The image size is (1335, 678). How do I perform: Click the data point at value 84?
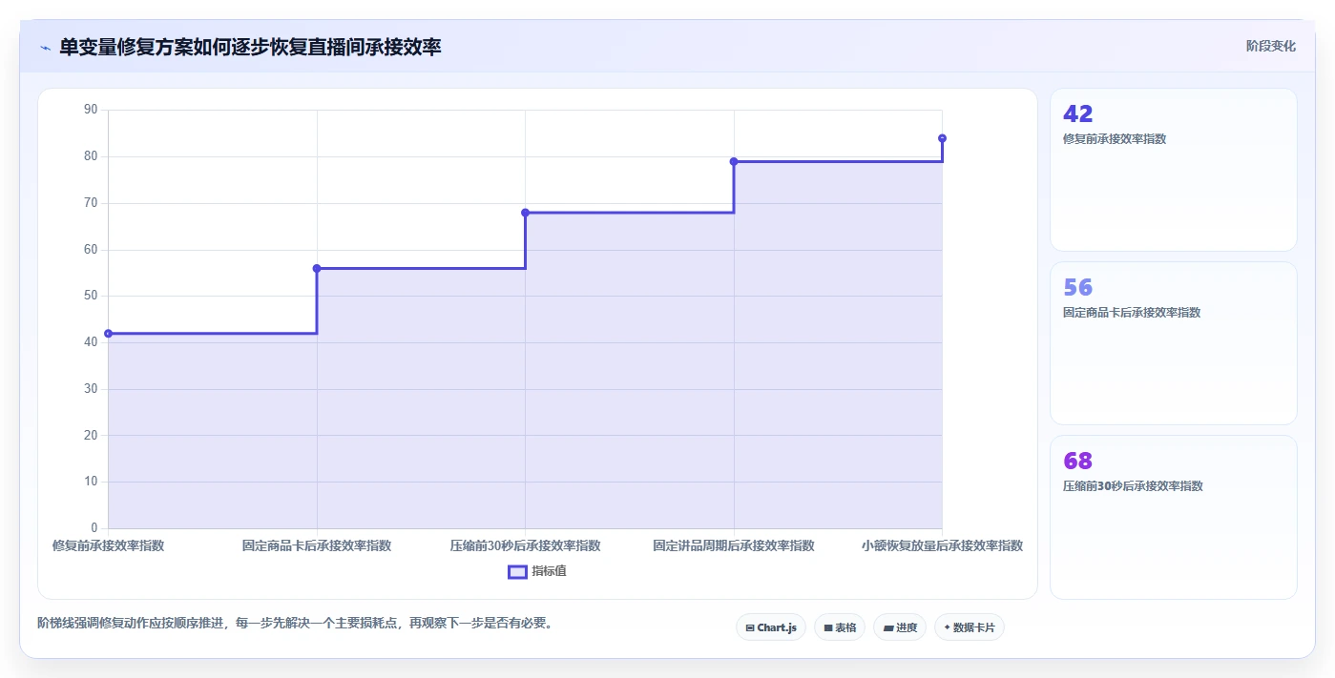942,138
